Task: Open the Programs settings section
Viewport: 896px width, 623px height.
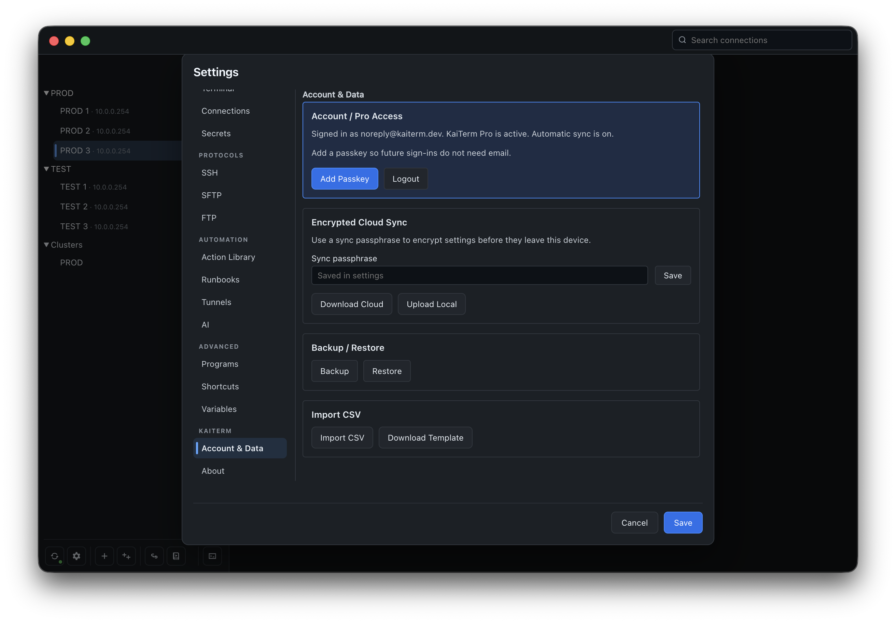Action: 240,364
